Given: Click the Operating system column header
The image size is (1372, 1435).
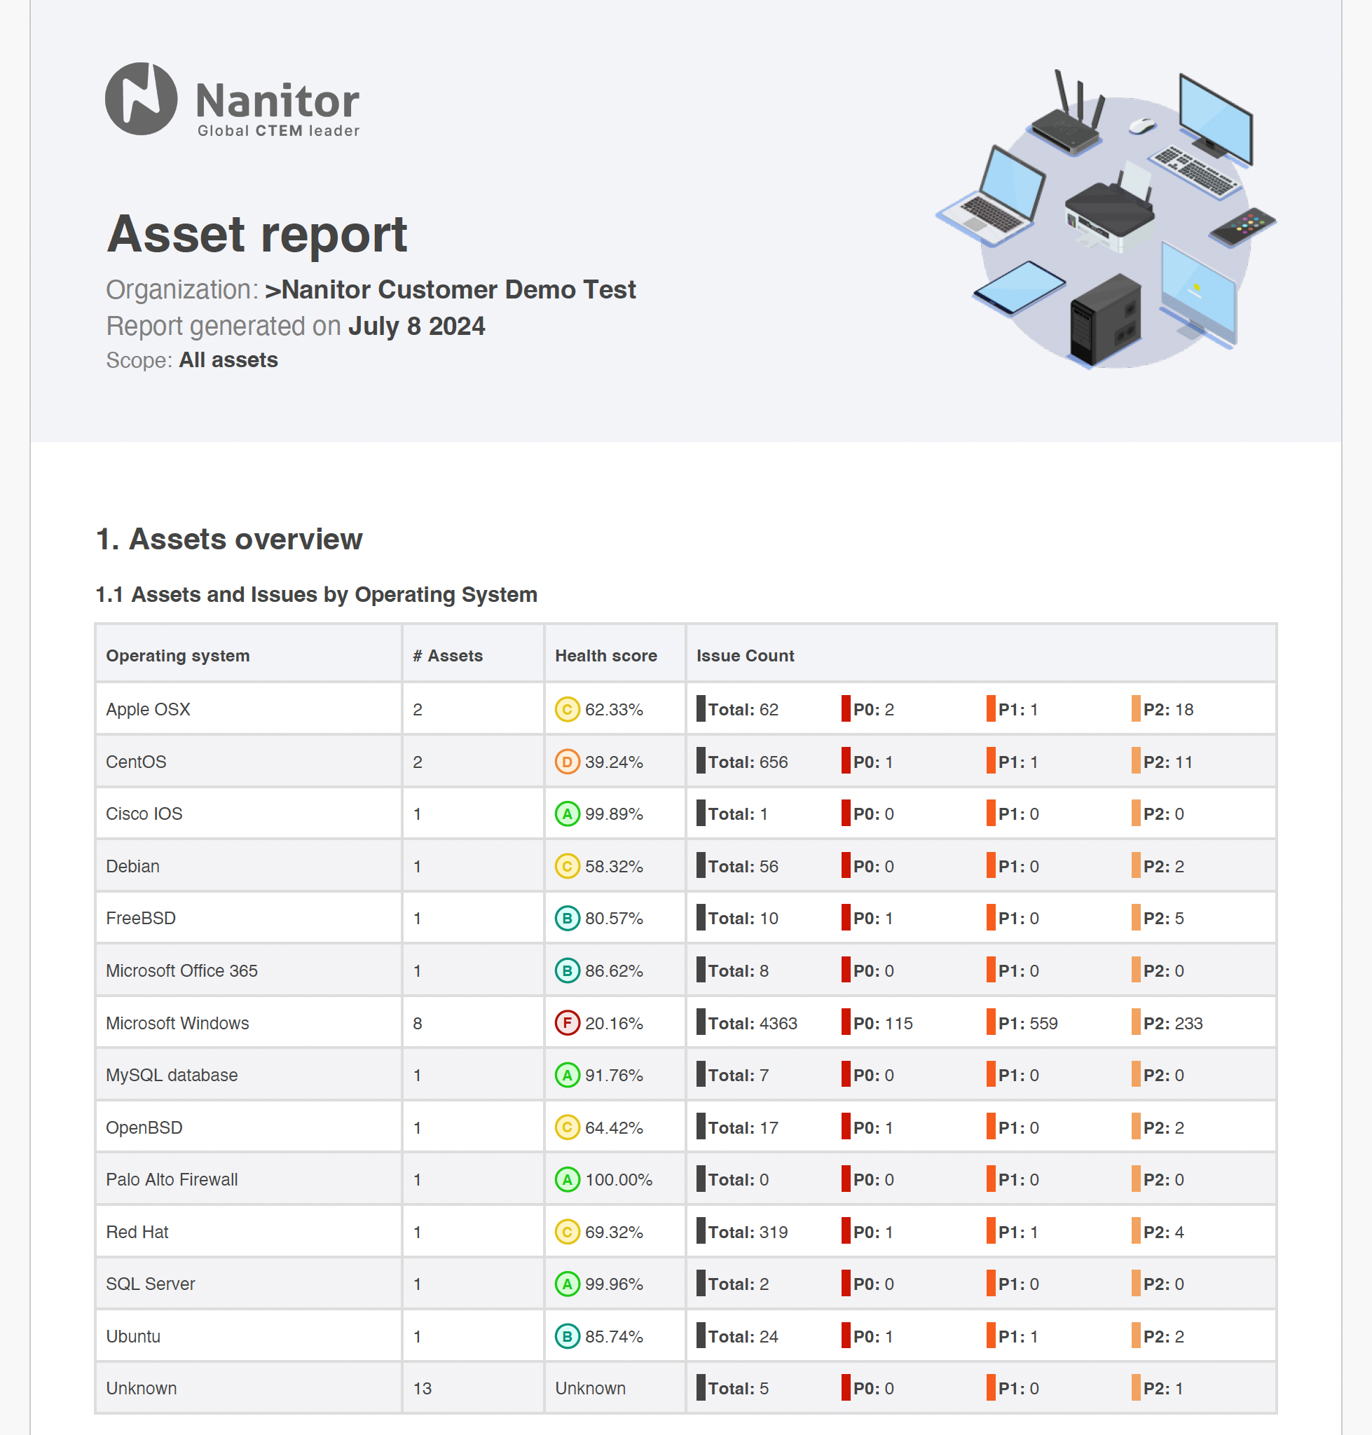Looking at the screenshot, I should (x=178, y=655).
